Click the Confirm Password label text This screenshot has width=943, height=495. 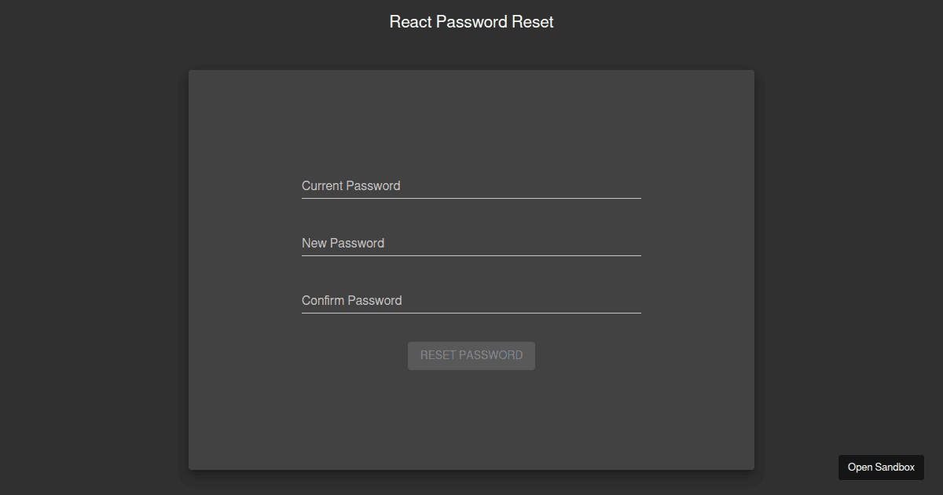tap(351, 300)
